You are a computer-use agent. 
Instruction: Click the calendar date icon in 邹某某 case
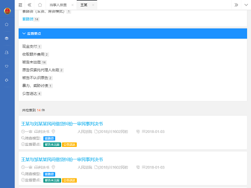tap(144, 167)
